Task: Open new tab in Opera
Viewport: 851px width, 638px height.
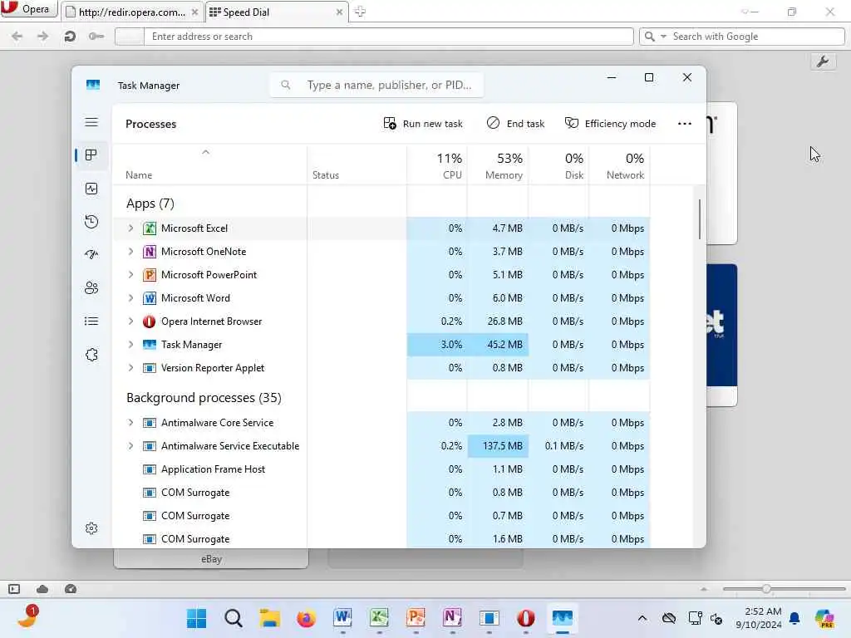Action: [360, 12]
